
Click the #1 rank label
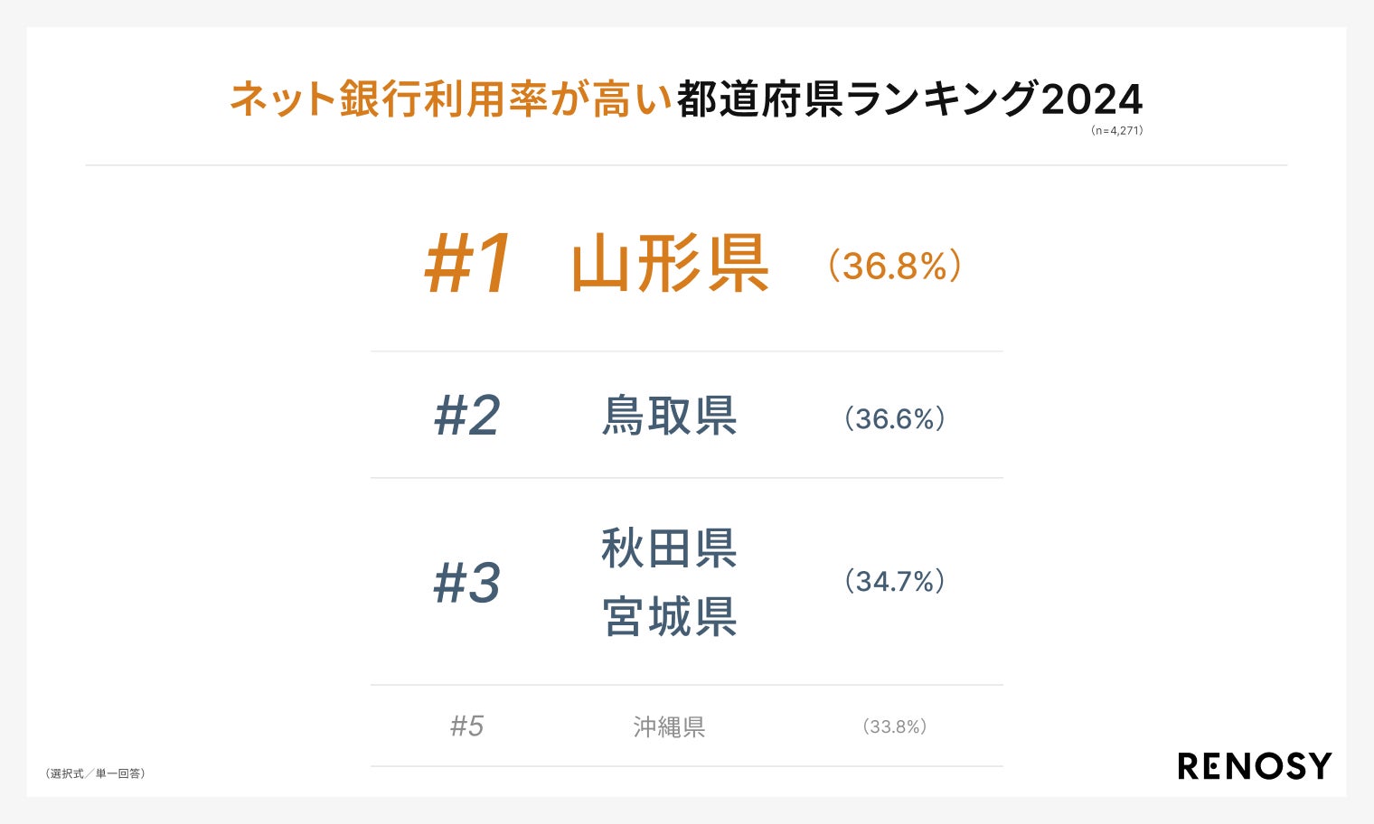point(467,264)
